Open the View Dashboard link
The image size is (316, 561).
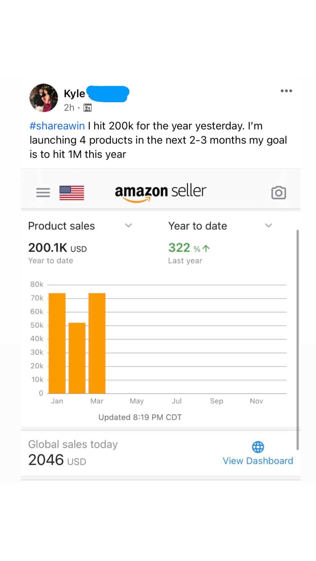pos(258,461)
